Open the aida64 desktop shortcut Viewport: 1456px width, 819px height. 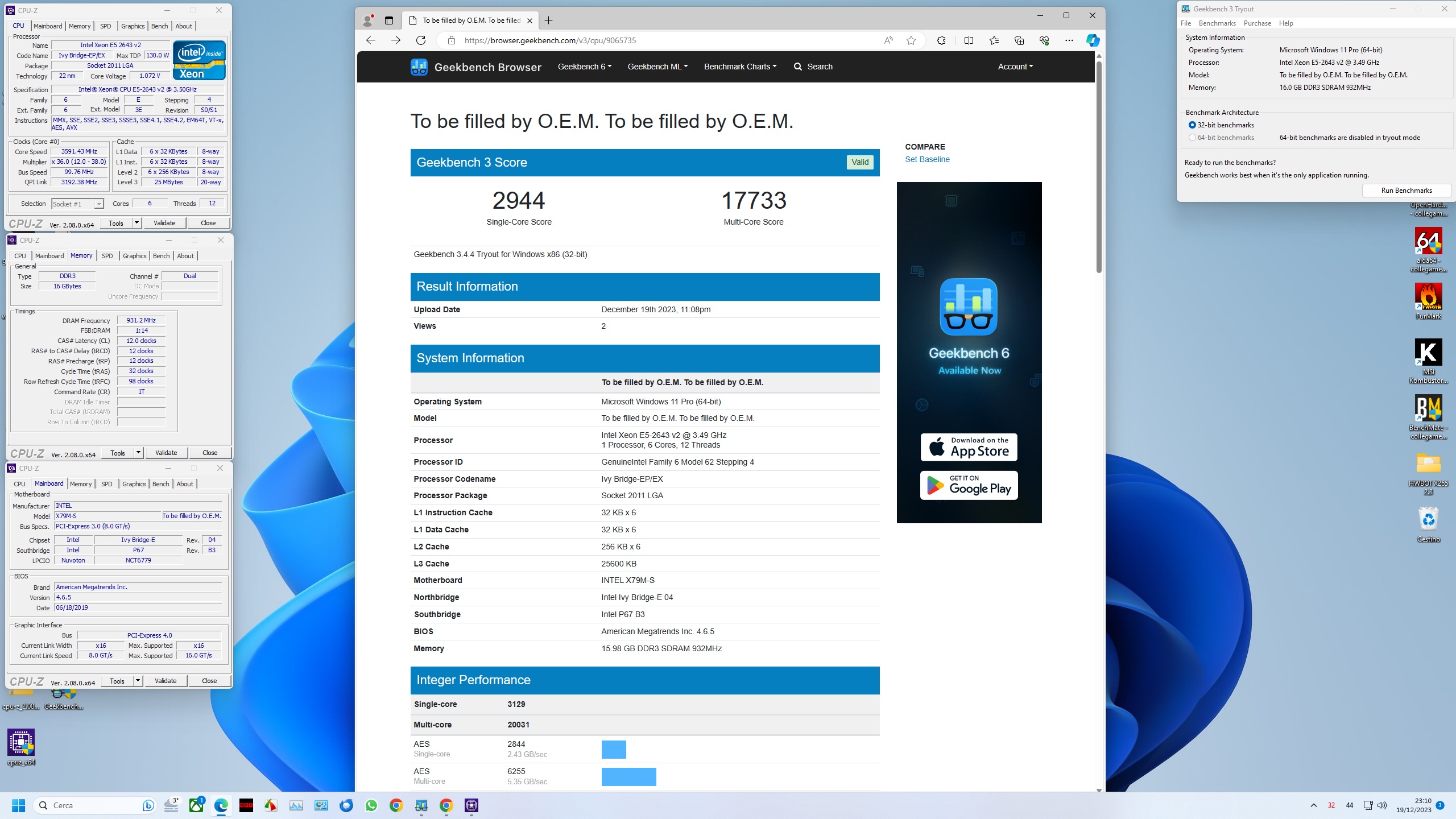[1428, 250]
